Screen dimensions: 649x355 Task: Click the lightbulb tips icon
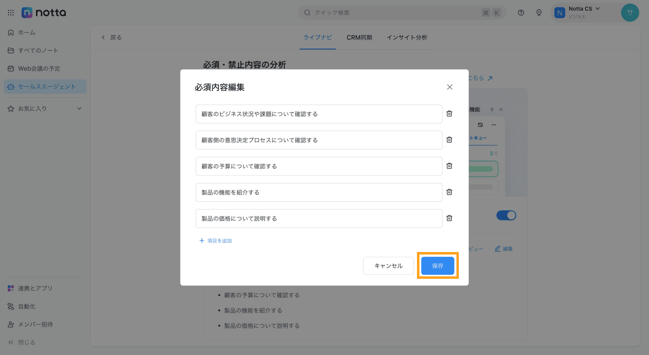539,13
